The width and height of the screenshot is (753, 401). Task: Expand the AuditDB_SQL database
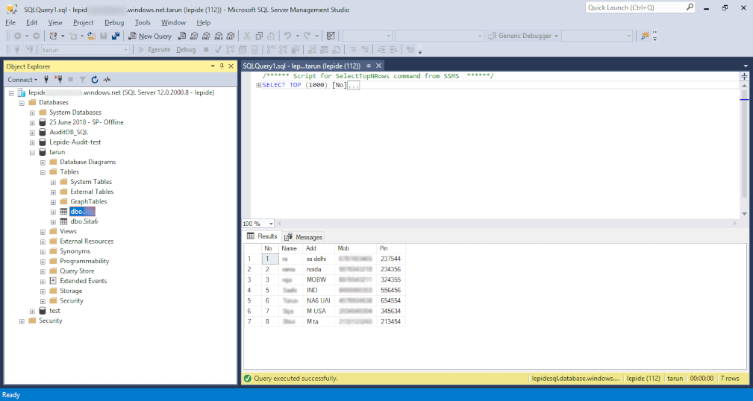(x=32, y=133)
